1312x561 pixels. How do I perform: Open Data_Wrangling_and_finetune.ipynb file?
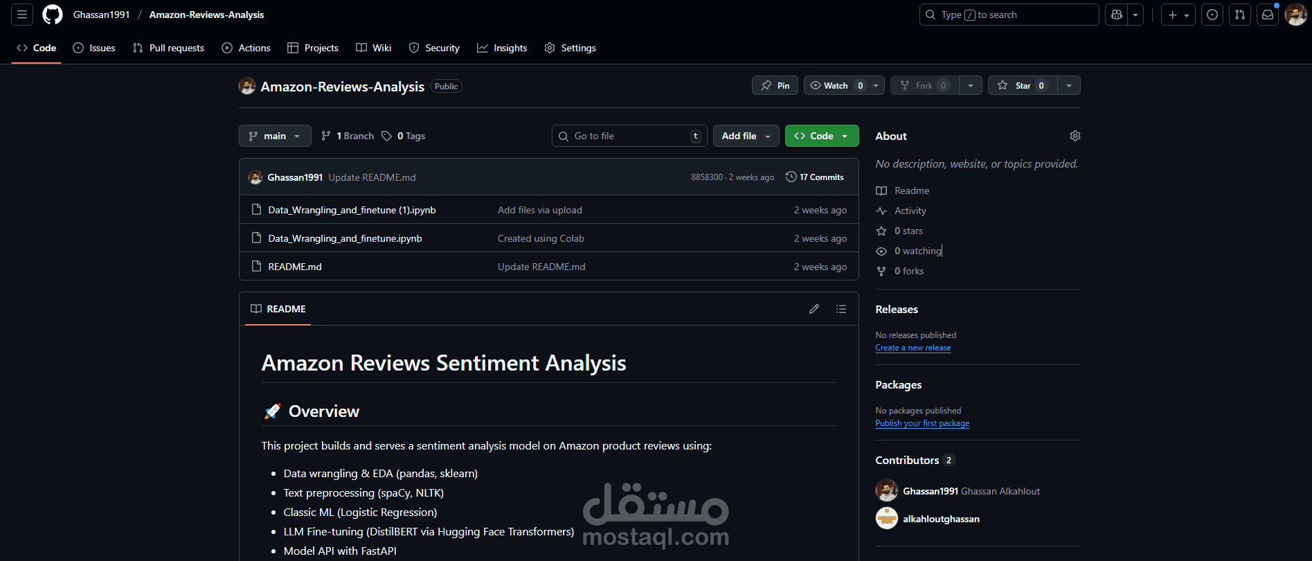tap(345, 238)
